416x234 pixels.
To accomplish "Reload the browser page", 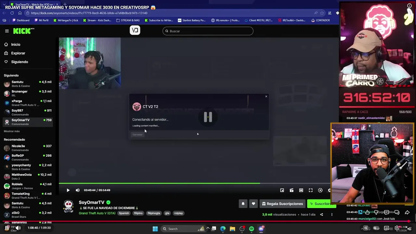I will (12, 13).
